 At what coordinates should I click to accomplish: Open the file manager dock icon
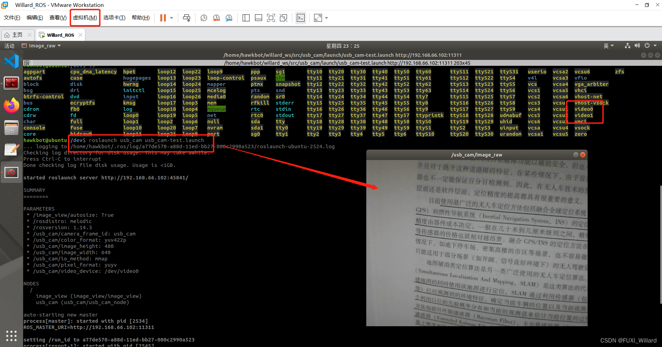click(x=11, y=128)
